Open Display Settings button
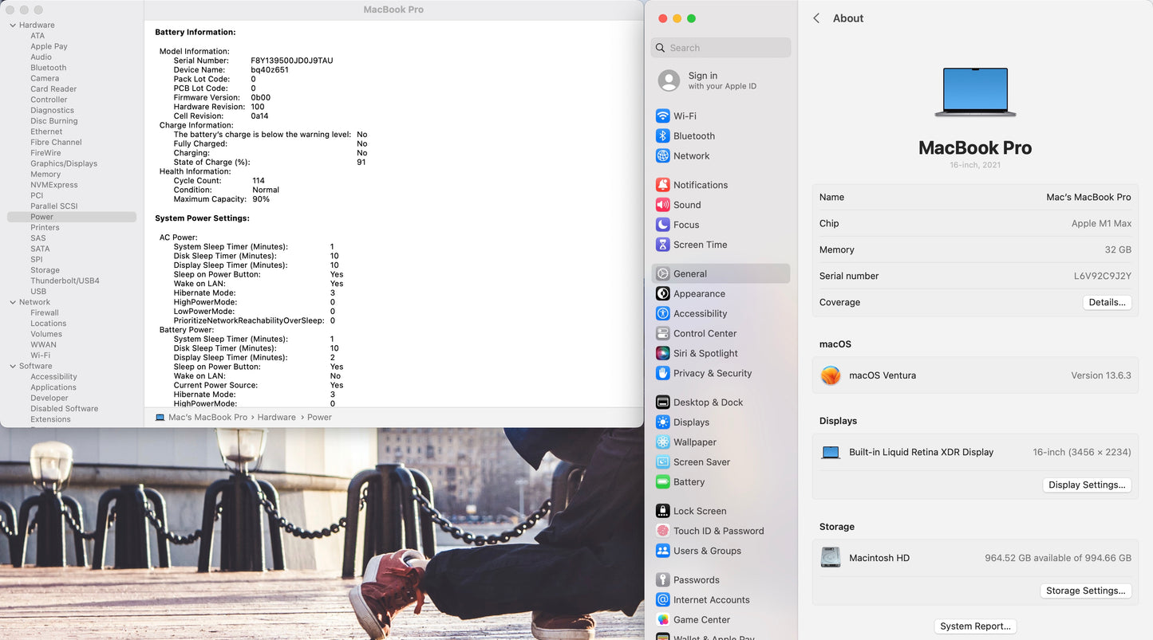This screenshot has width=1153, height=640. (1086, 485)
